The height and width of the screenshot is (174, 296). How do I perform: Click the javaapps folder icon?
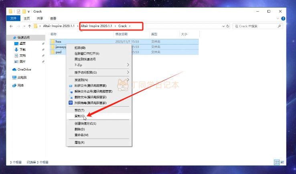click(53, 47)
